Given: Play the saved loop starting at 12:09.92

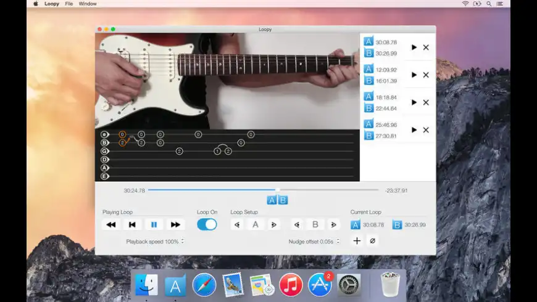Looking at the screenshot, I should point(414,75).
